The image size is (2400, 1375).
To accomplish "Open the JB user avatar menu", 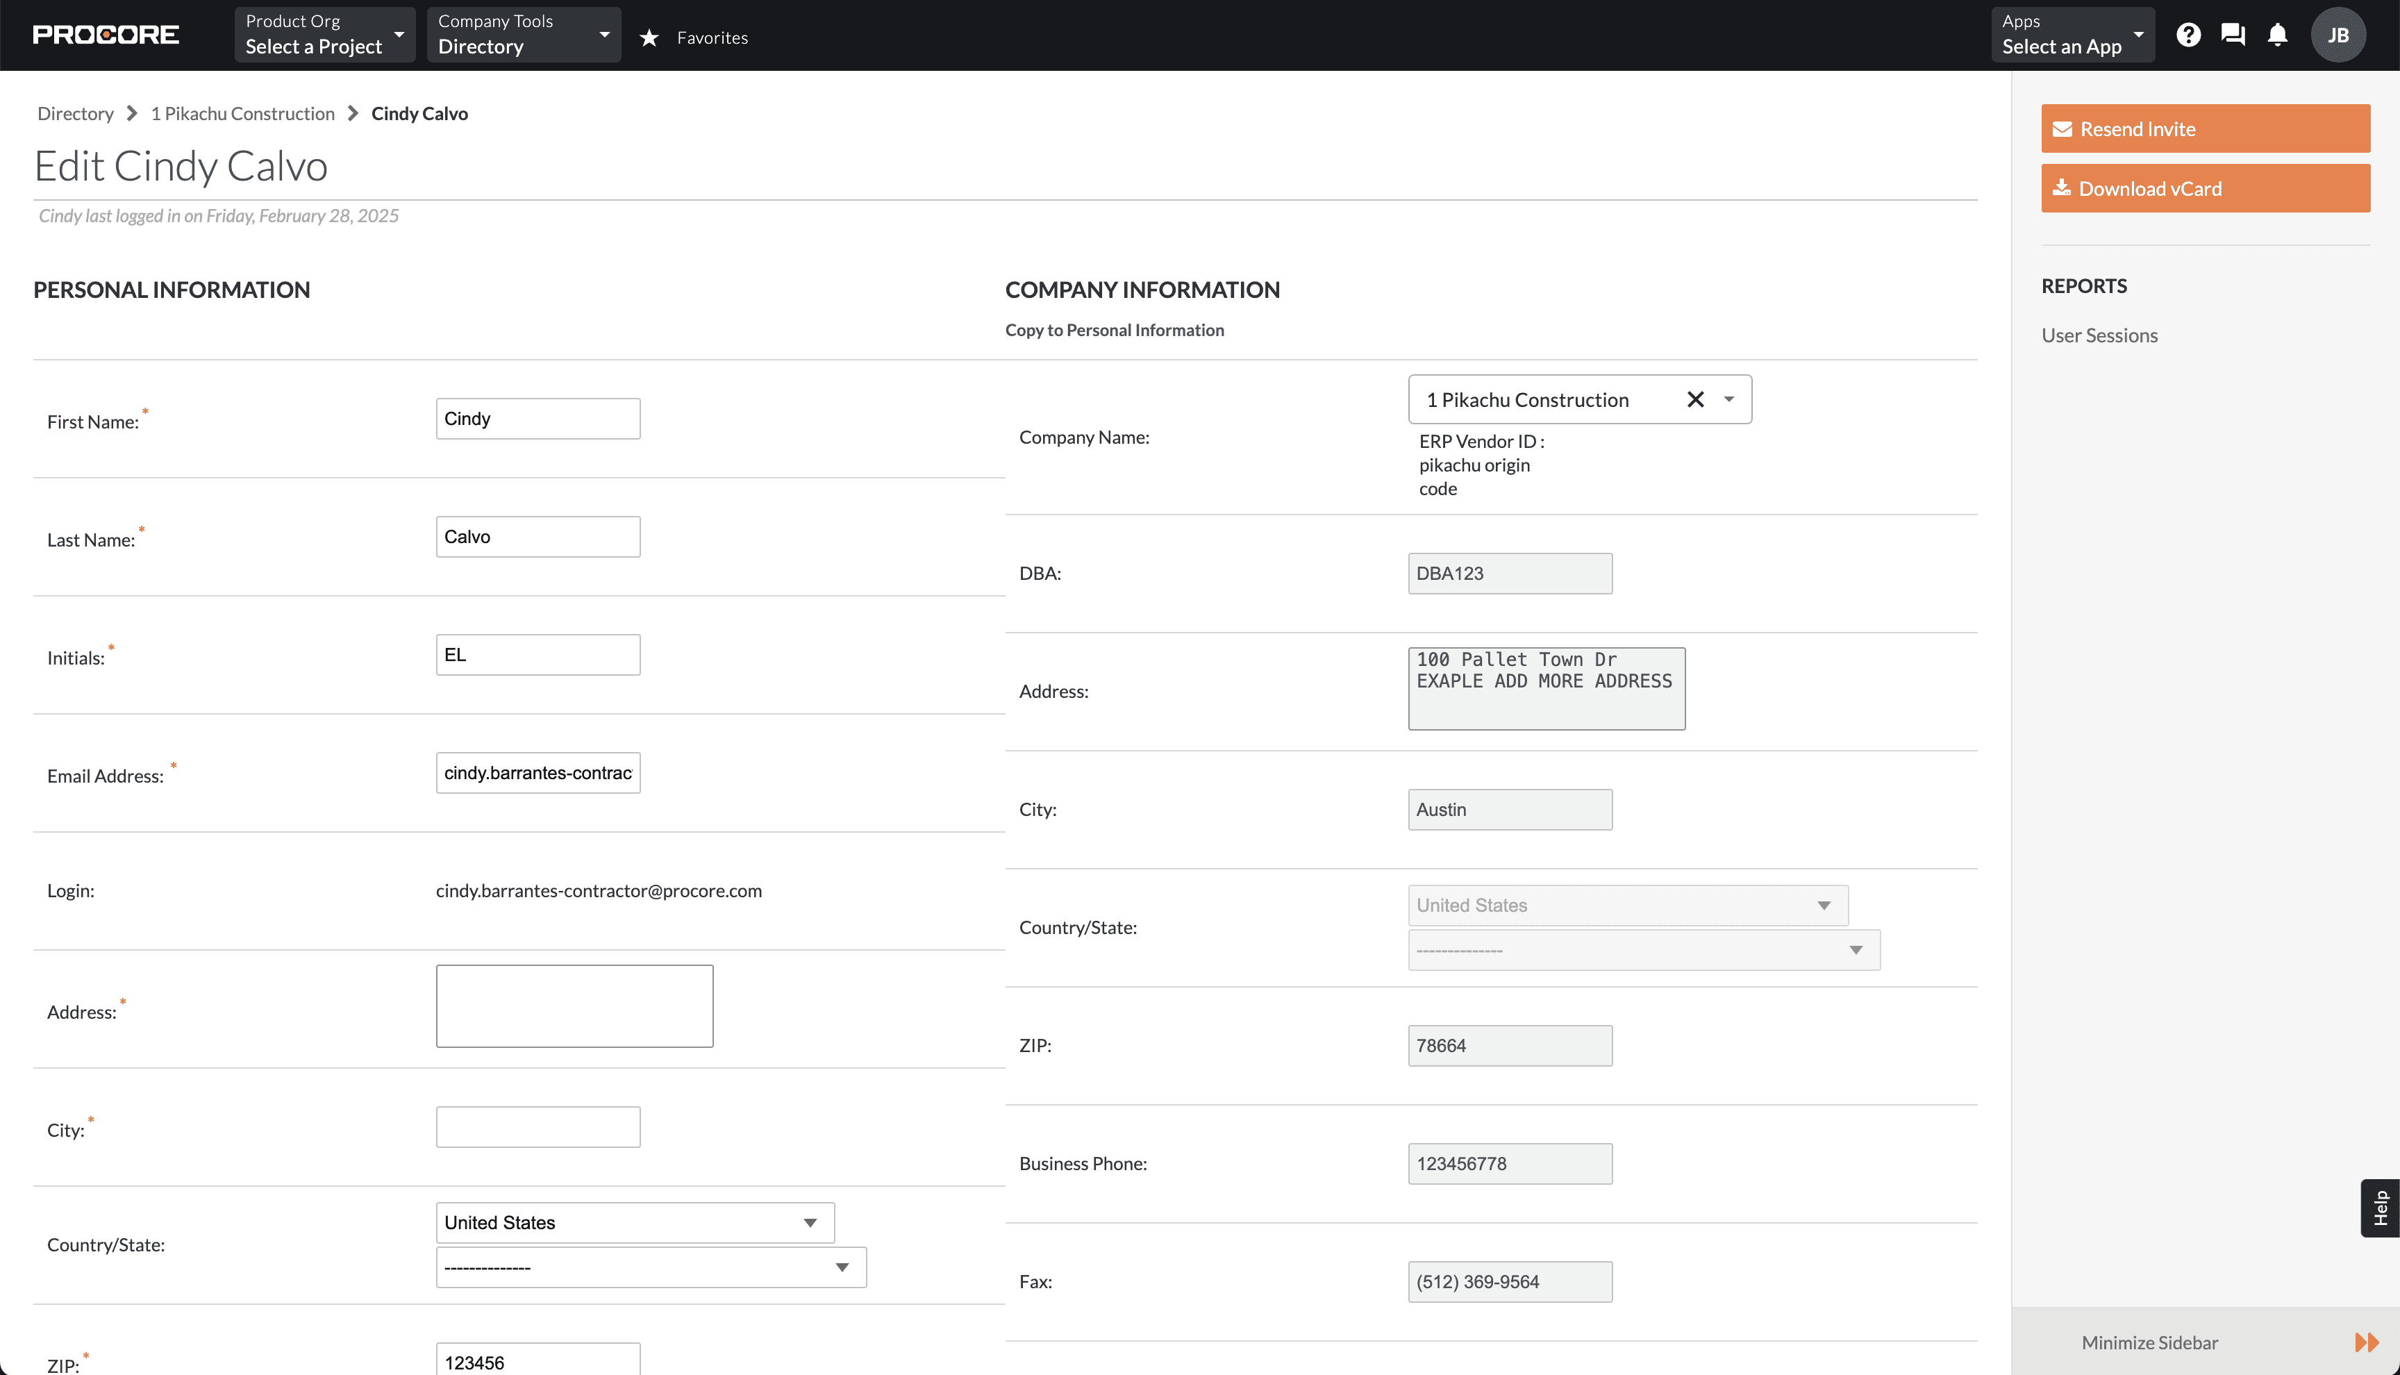I will (2337, 35).
